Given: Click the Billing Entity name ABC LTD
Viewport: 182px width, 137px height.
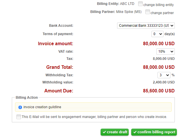Looking at the screenshot, I should (127, 4).
